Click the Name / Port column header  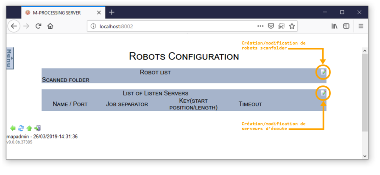[x=70, y=104]
